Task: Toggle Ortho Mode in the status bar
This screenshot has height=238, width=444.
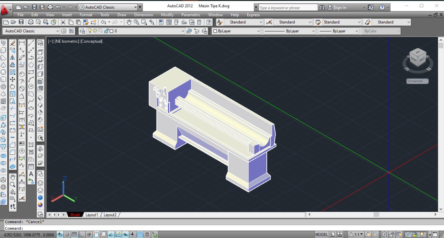Action: [82, 235]
